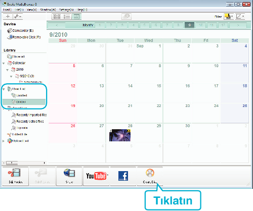The width and height of the screenshot is (253, 211).
Task: Click the Facebook upload icon
Action: point(123,176)
